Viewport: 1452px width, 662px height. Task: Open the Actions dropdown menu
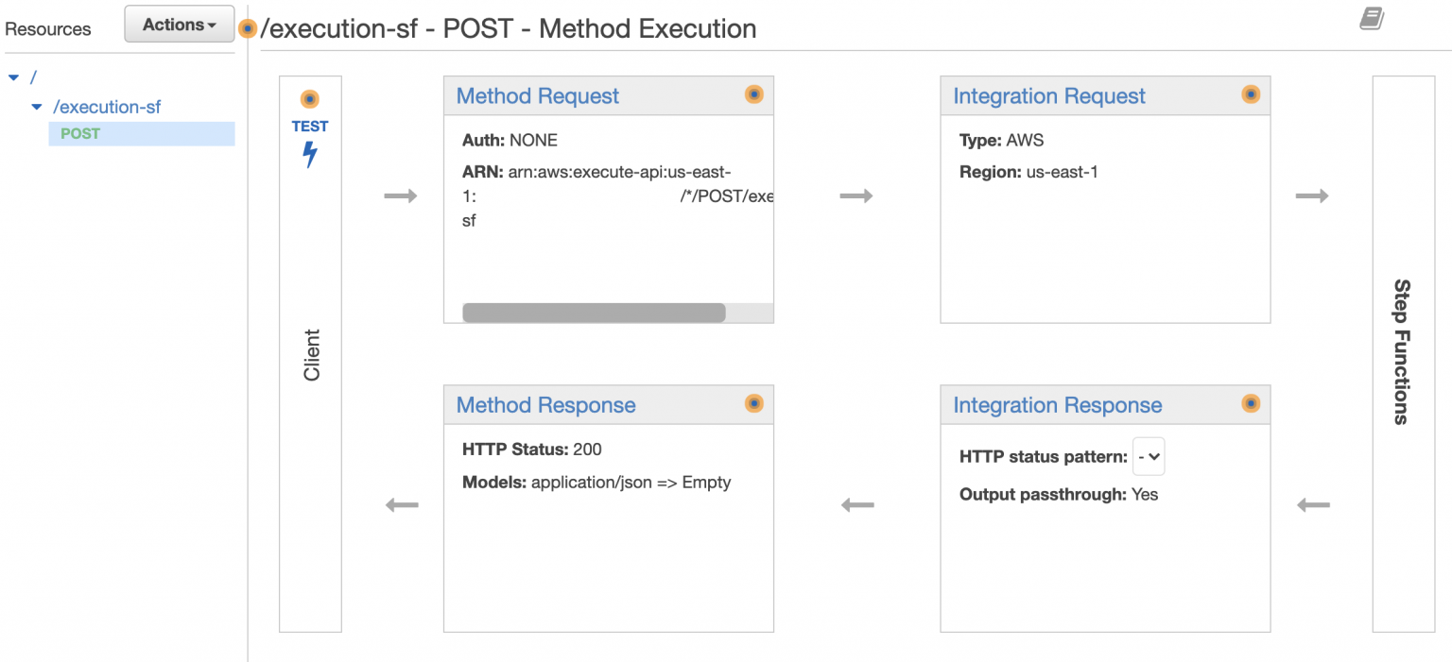coord(179,24)
